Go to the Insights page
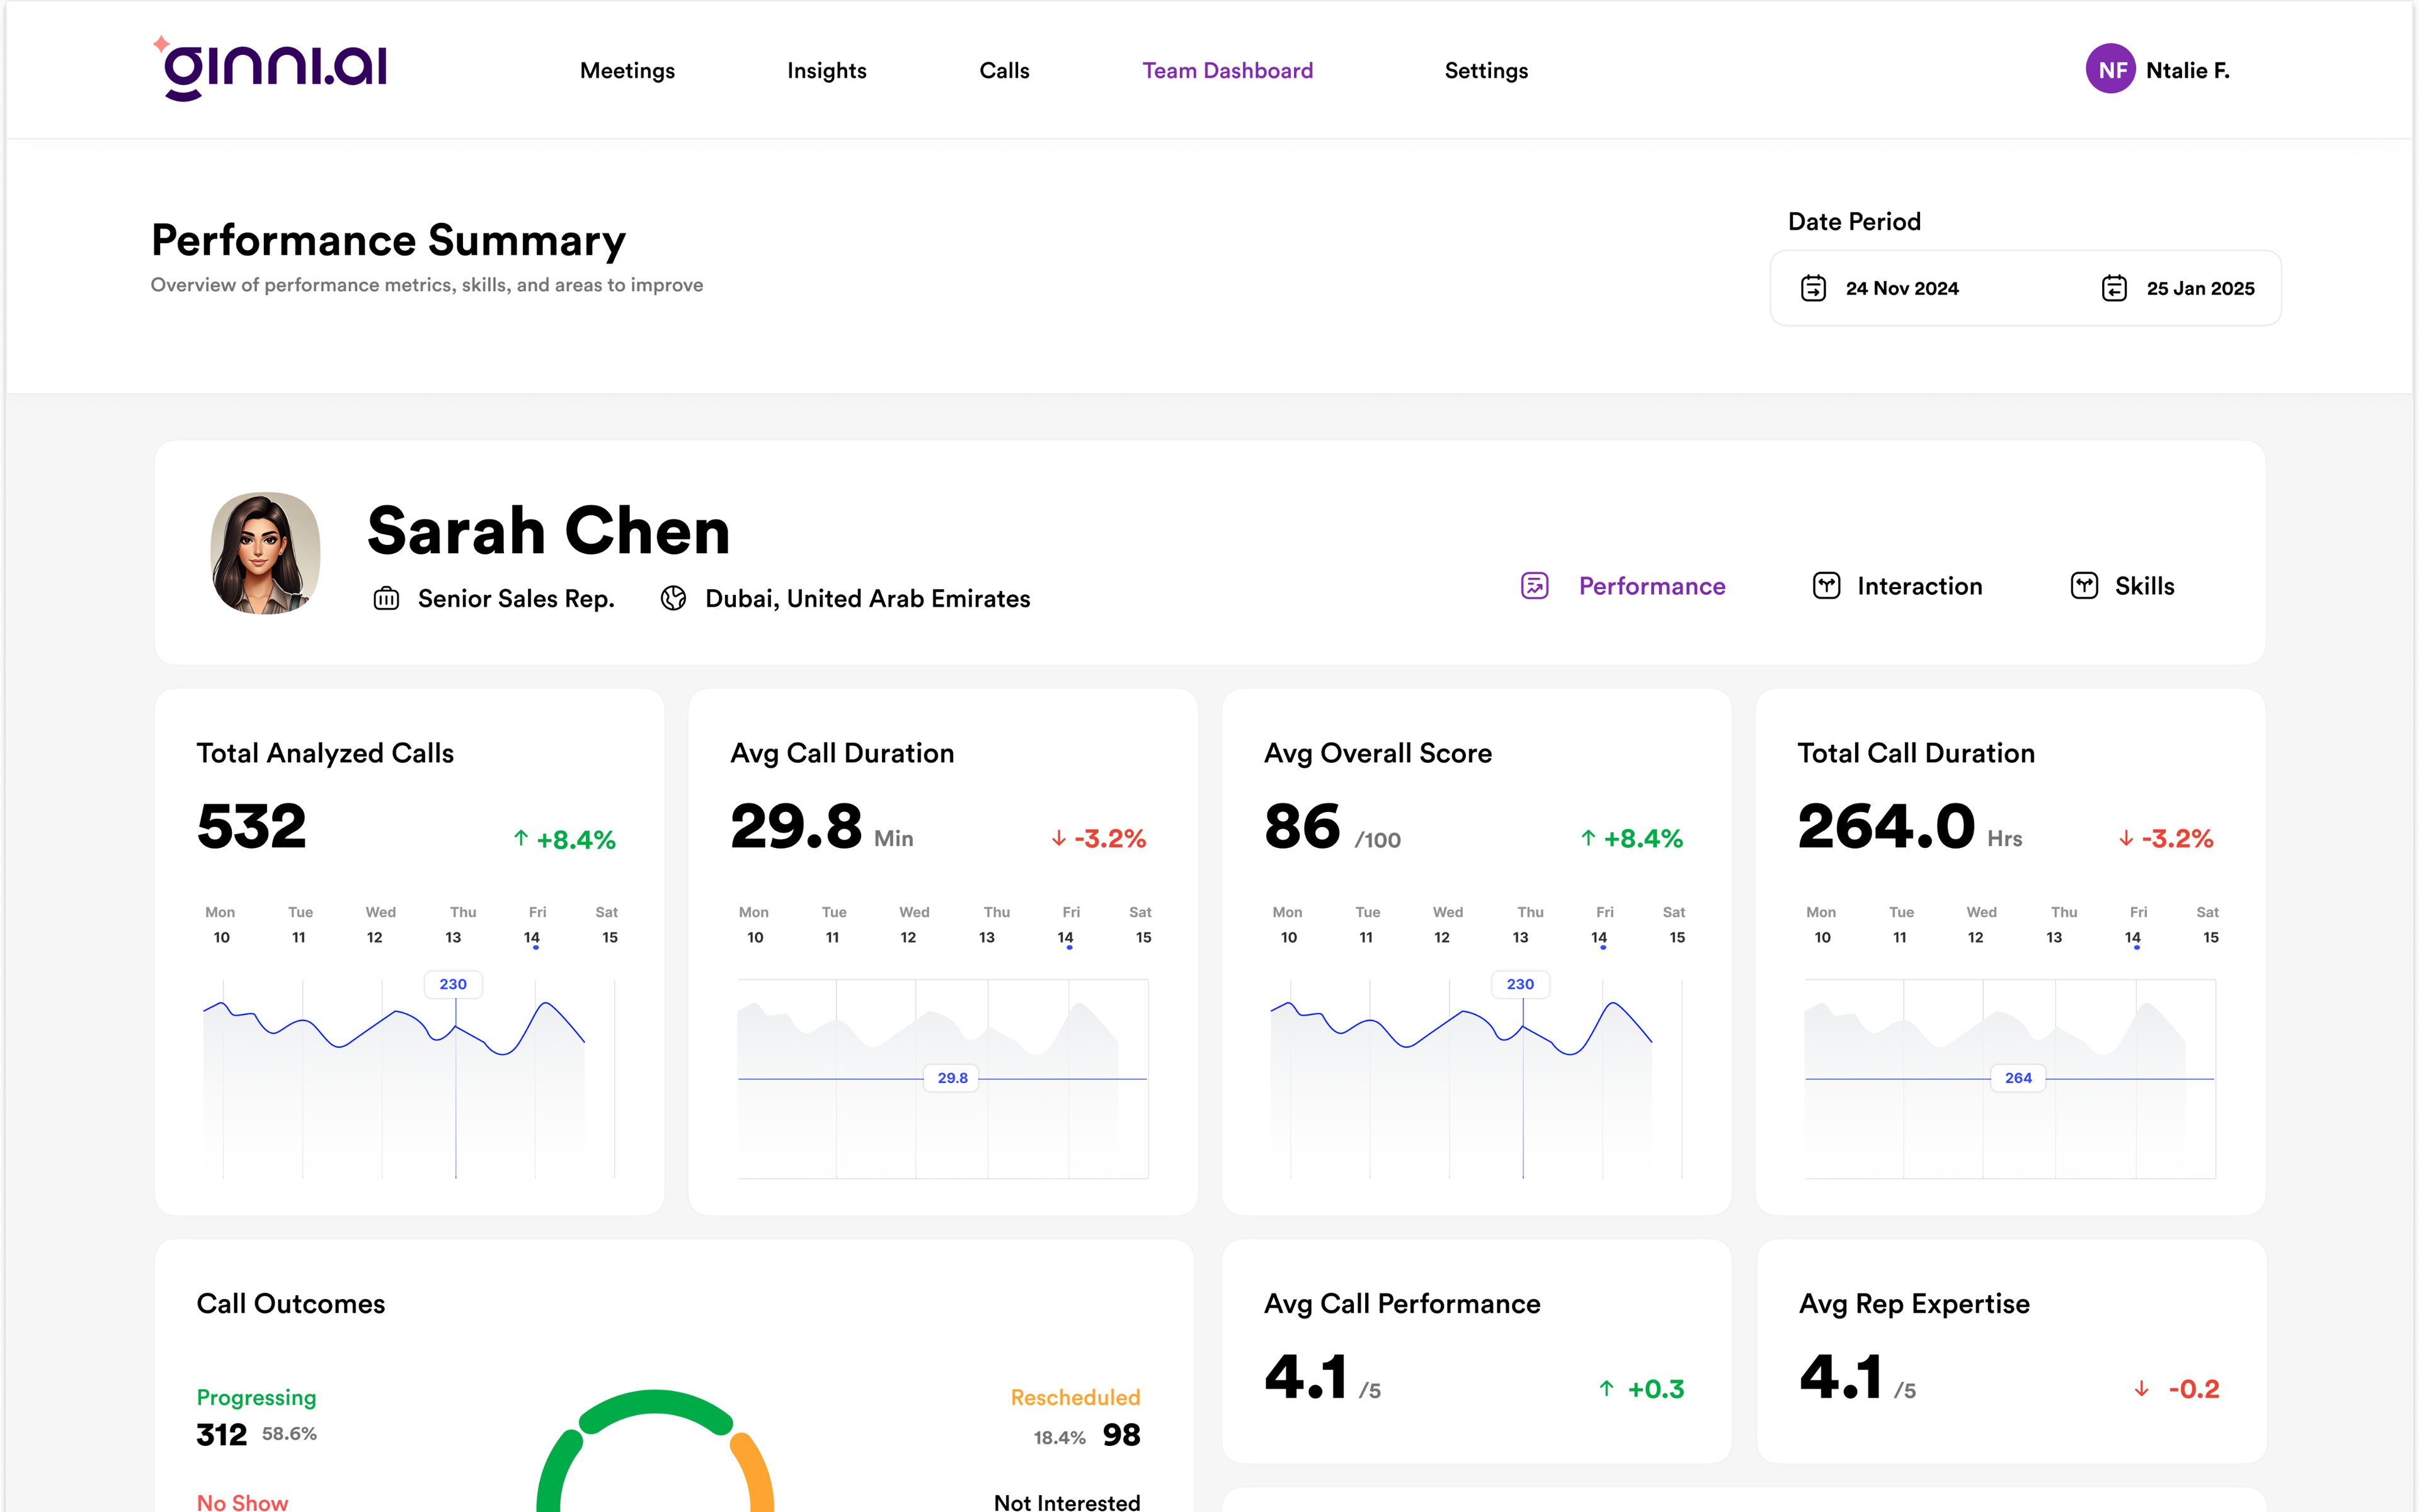The width and height of the screenshot is (2419, 1512). point(826,71)
